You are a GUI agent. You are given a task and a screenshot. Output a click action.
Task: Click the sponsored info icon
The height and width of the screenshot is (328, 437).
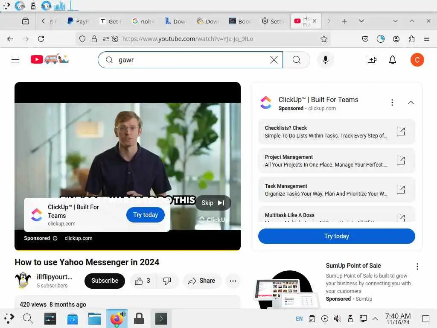pyautogui.click(x=55, y=238)
